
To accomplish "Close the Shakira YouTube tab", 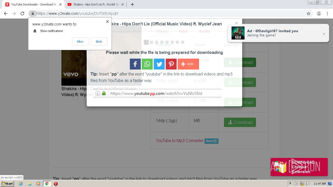I will tap(123, 4).
